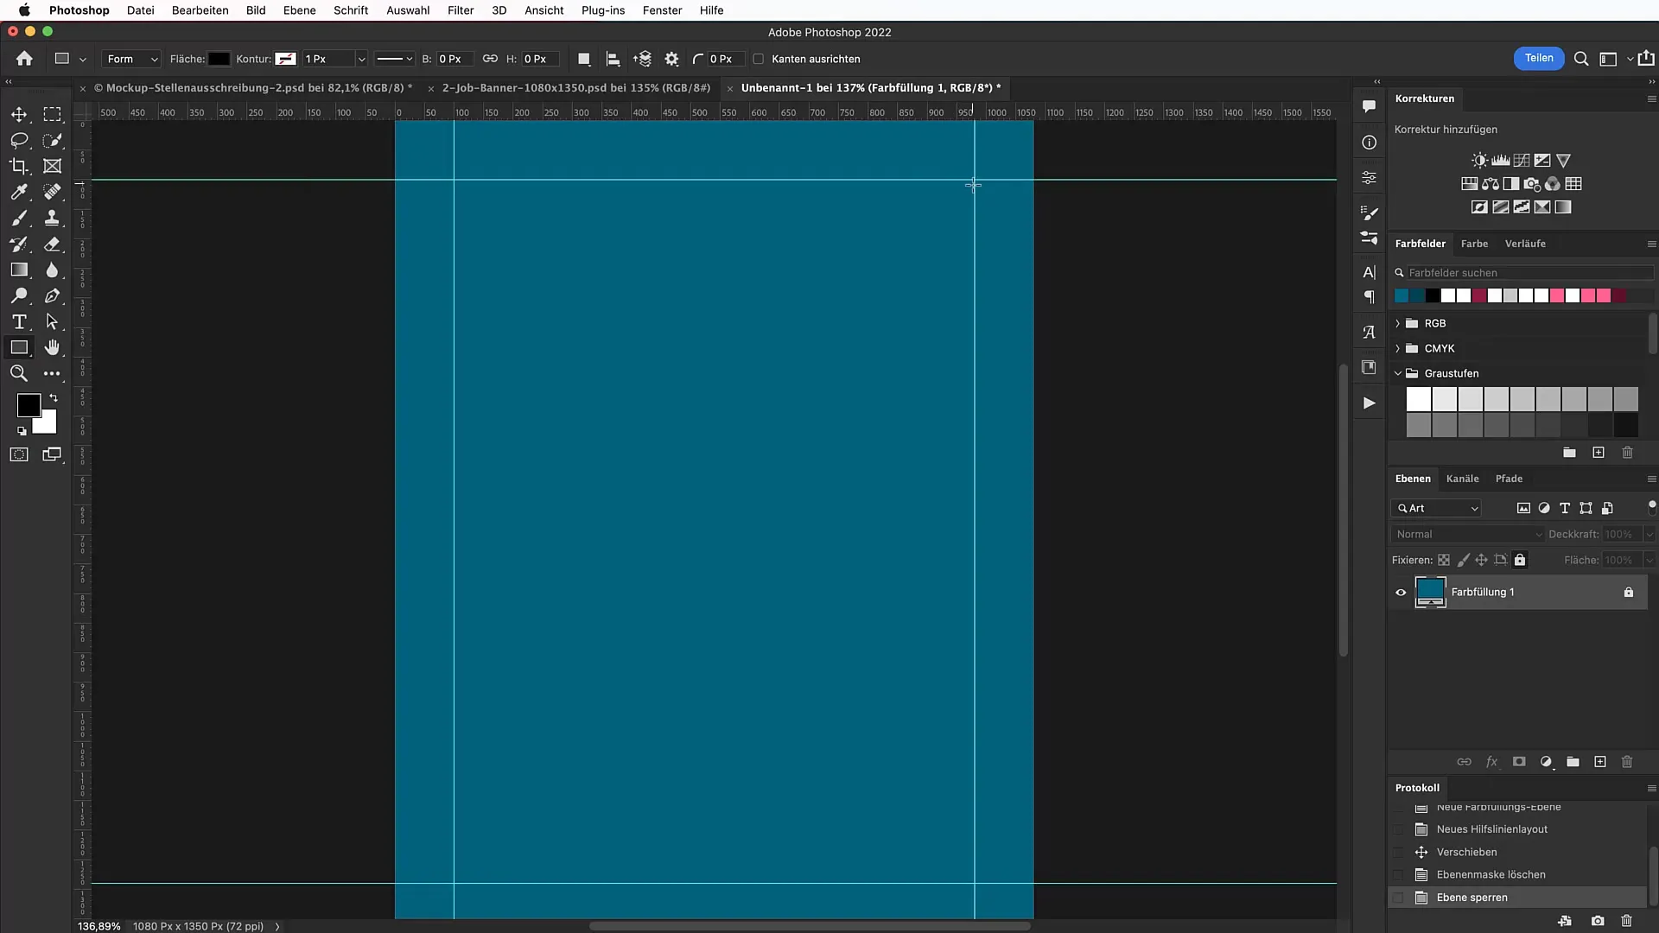Screen dimensions: 1659x933
Task: Switch to Kanäle tab
Action: (1463, 479)
